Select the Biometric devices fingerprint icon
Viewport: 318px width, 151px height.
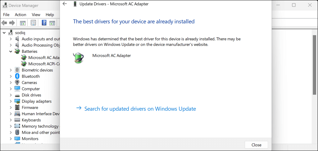tap(17, 70)
